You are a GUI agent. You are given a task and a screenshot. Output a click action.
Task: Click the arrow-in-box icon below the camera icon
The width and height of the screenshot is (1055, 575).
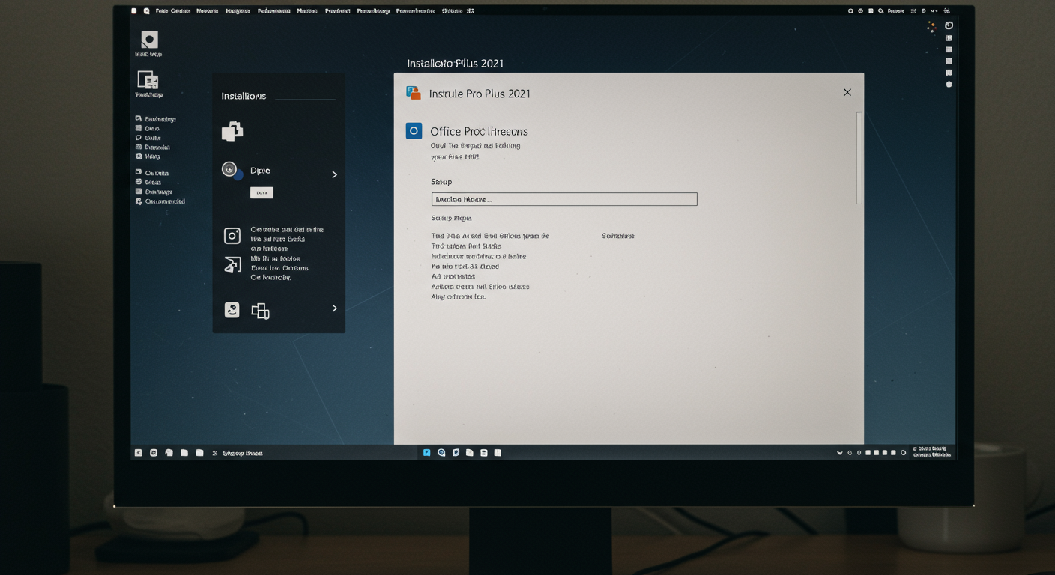[232, 264]
